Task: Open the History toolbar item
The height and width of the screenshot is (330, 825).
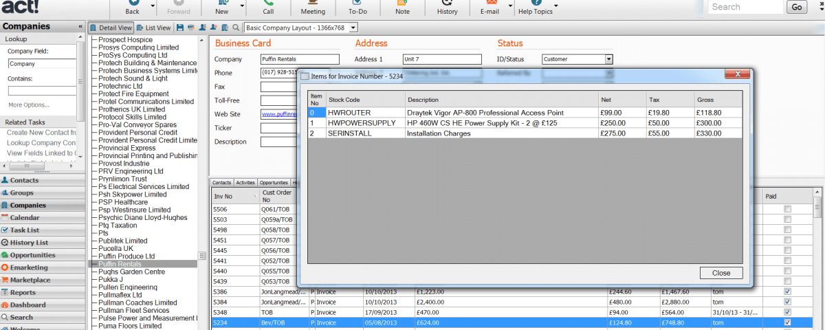Action: [447, 8]
